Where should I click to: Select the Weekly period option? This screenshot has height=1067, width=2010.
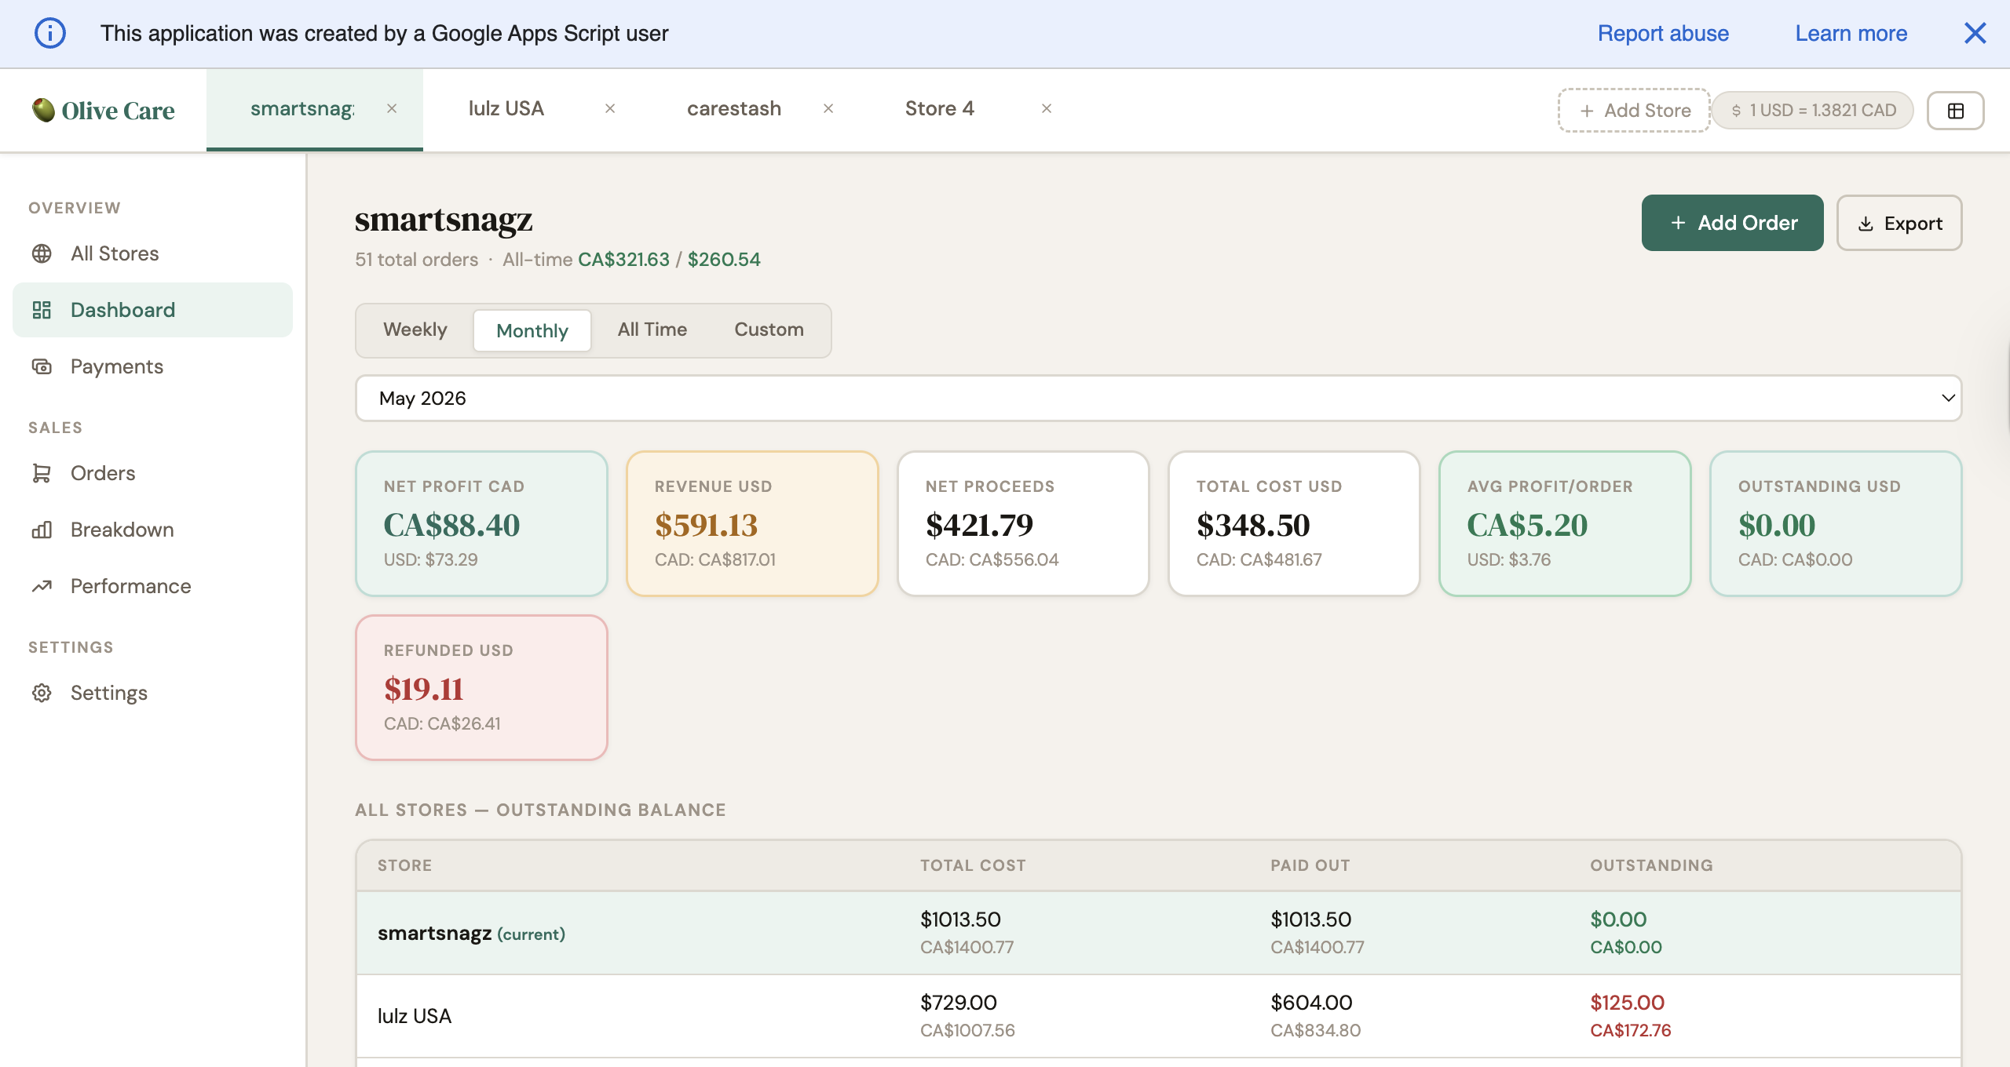[415, 330]
